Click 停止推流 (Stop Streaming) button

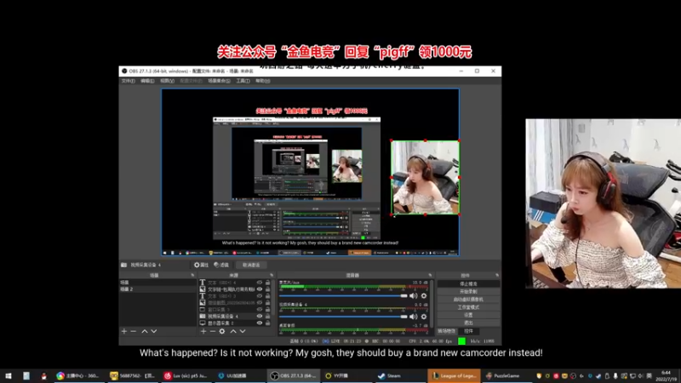[468, 283]
